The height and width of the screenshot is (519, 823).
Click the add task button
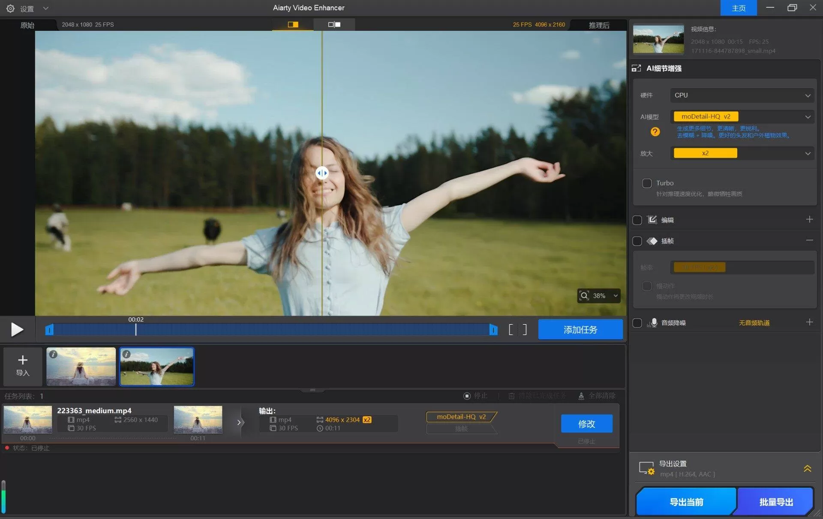click(x=580, y=329)
